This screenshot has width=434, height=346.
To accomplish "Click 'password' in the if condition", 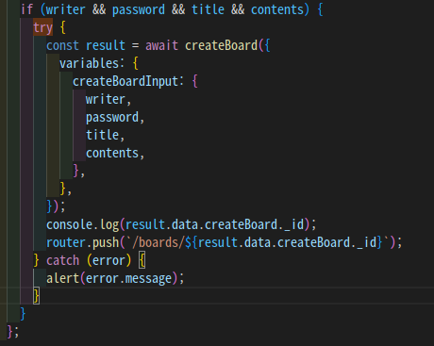I will click(138, 9).
